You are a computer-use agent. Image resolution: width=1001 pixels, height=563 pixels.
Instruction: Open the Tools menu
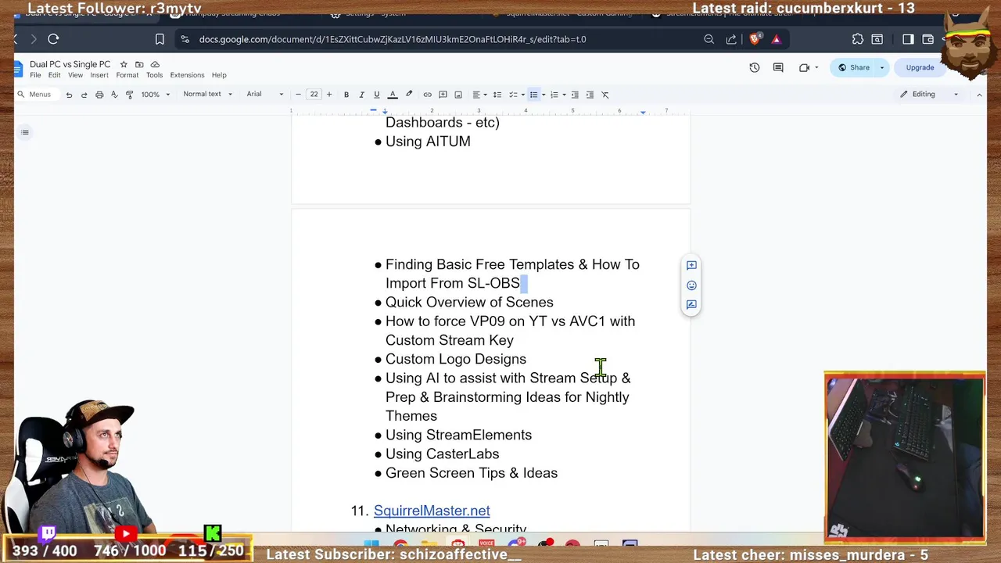click(154, 75)
